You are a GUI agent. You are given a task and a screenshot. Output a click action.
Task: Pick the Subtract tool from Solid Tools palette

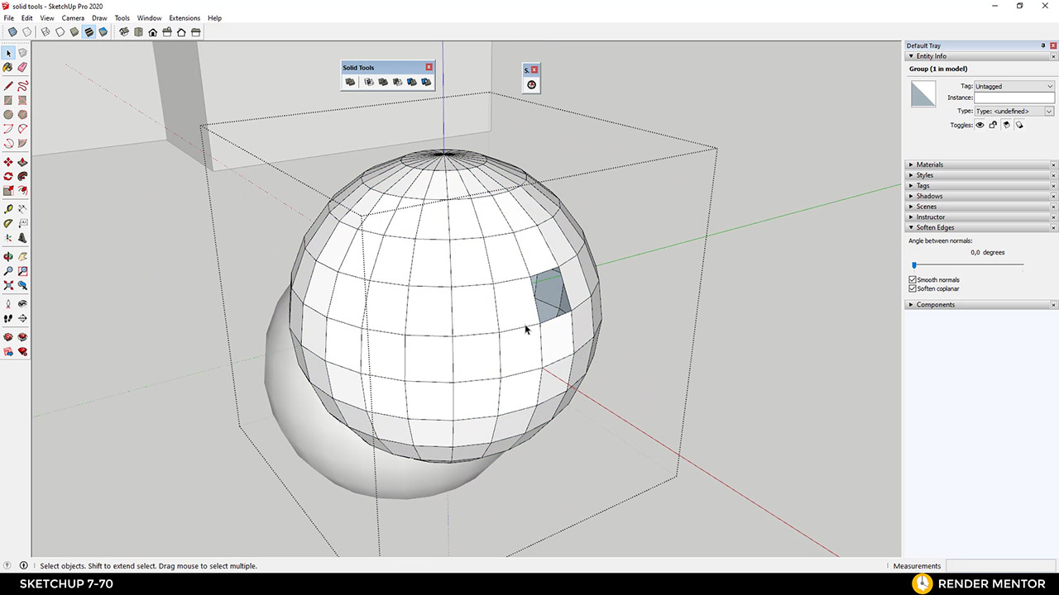tap(397, 82)
